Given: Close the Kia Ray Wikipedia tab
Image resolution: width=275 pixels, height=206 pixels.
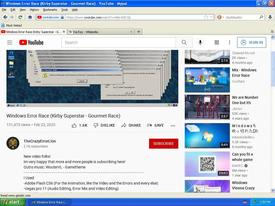Looking at the screenshot, I should click(131, 32).
